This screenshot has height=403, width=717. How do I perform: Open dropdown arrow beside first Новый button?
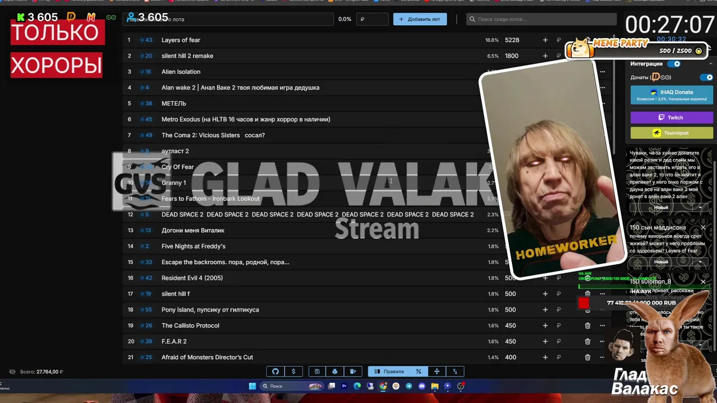(700, 208)
